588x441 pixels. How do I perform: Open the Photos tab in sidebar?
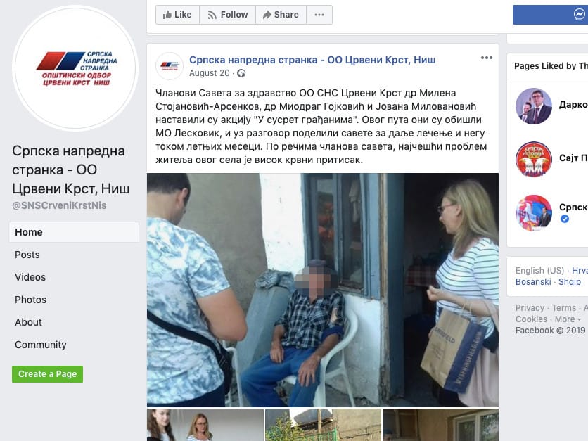point(31,300)
